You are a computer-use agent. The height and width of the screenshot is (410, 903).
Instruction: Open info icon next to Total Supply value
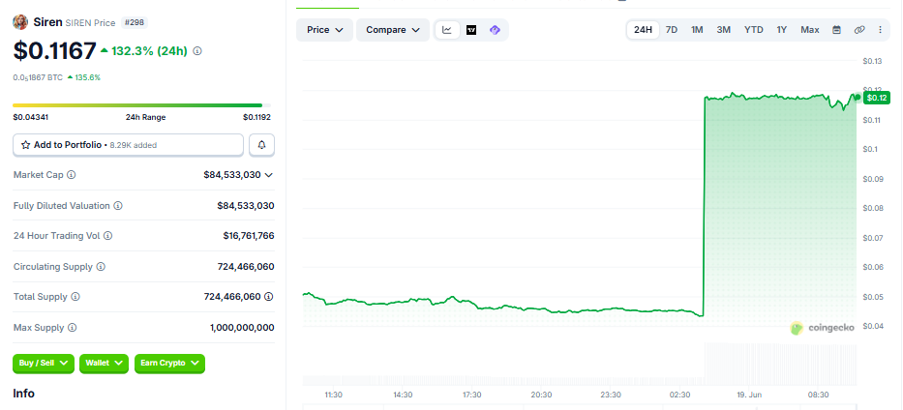pyautogui.click(x=269, y=297)
